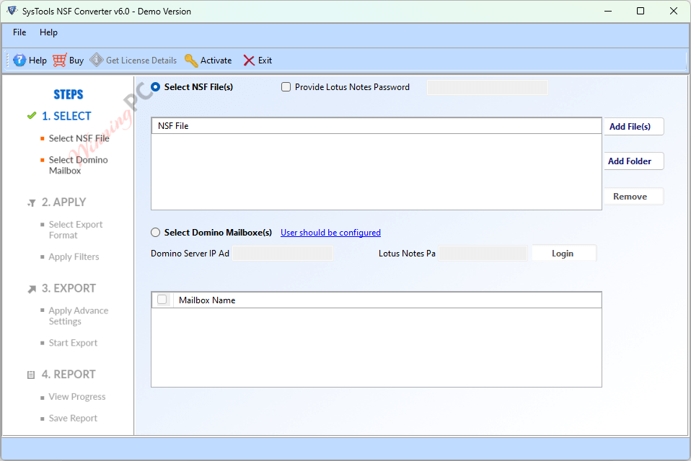691x461 pixels.
Task: Open the Help menu in the menu bar
Action: coord(48,32)
